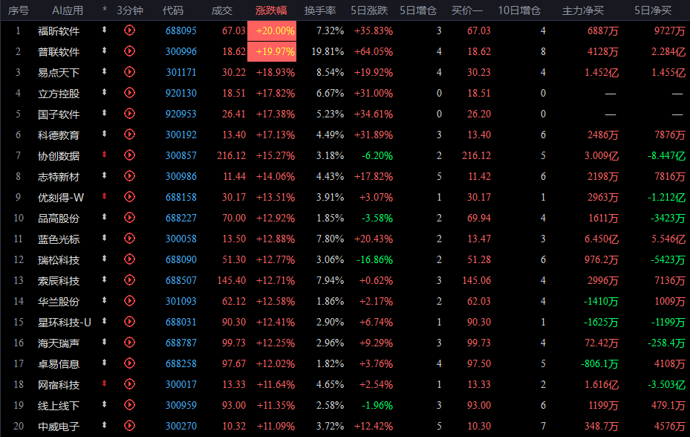This screenshot has height=437, width=690.
Task: Click the highlighted +19.97% cell
Action: tap(272, 51)
